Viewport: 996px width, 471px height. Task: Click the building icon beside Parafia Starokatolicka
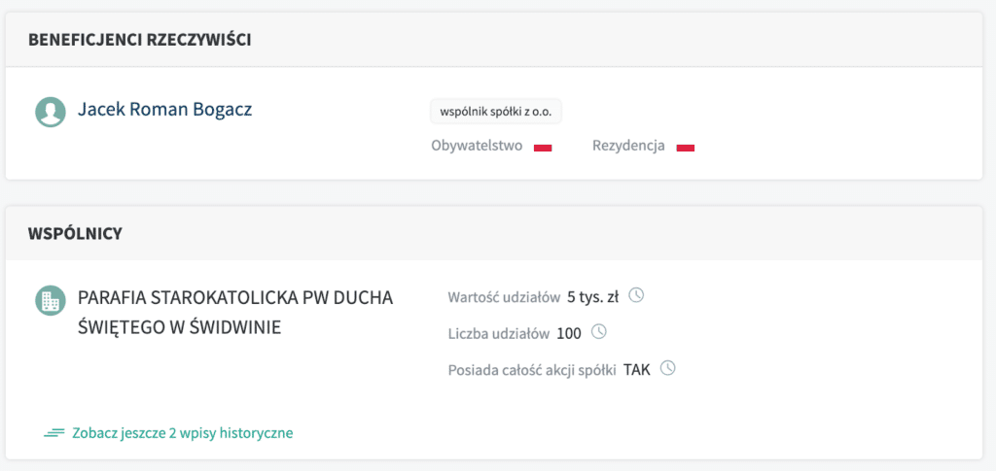[x=51, y=300]
